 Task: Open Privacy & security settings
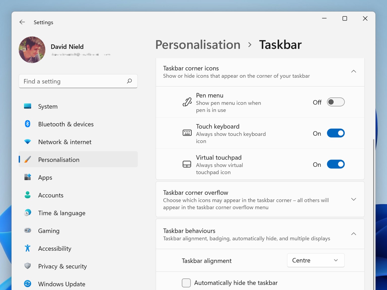62,266
